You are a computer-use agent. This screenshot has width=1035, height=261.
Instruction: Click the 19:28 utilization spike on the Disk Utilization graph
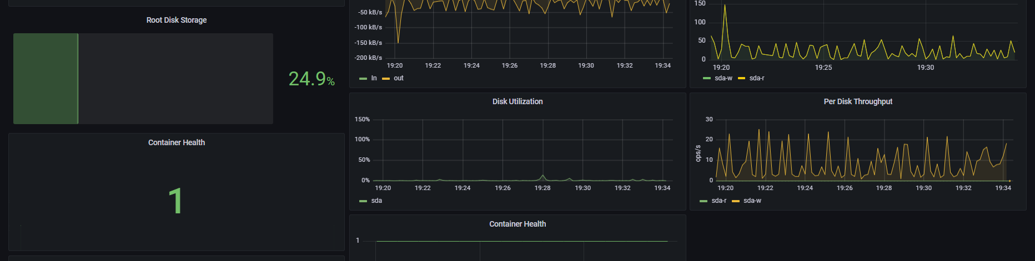click(542, 176)
